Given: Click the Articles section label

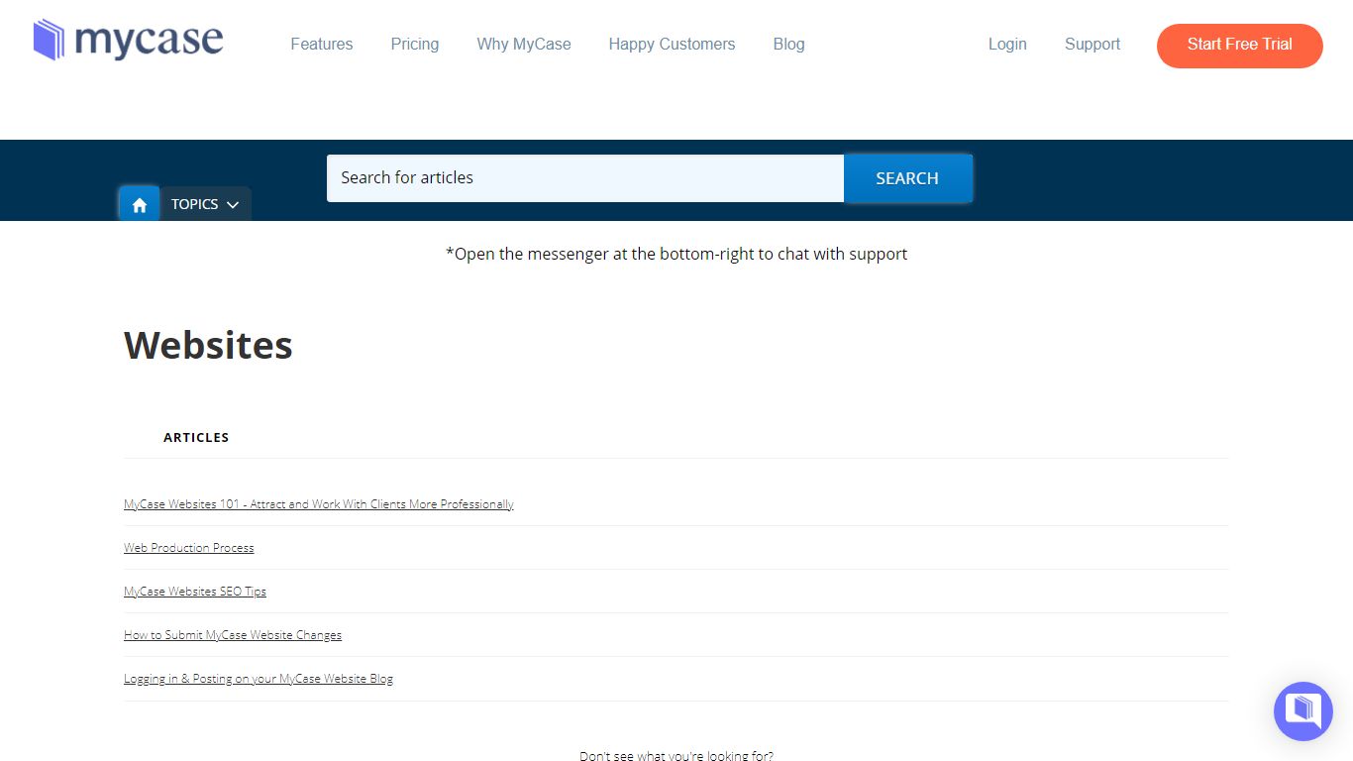Looking at the screenshot, I should pos(196,437).
